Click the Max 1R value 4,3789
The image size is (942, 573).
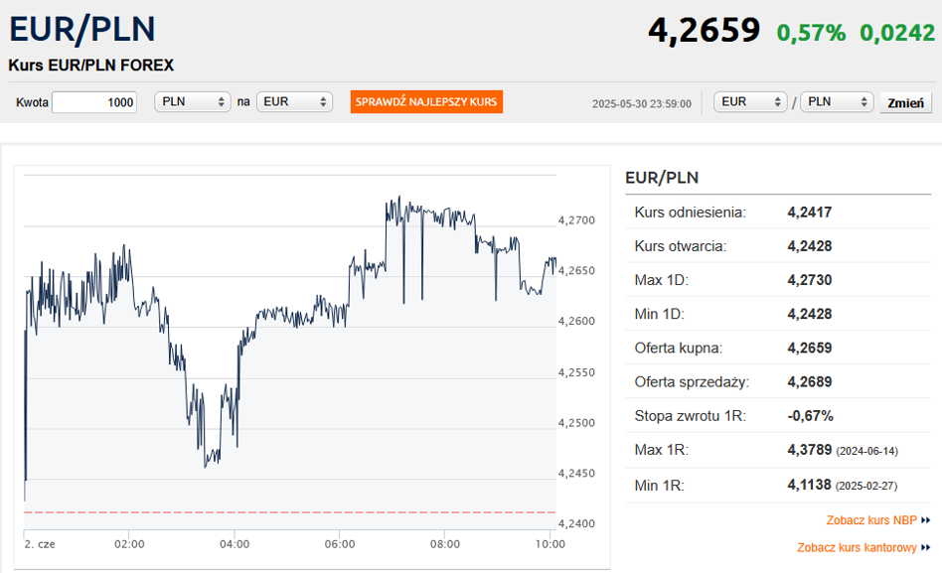pyautogui.click(x=809, y=450)
